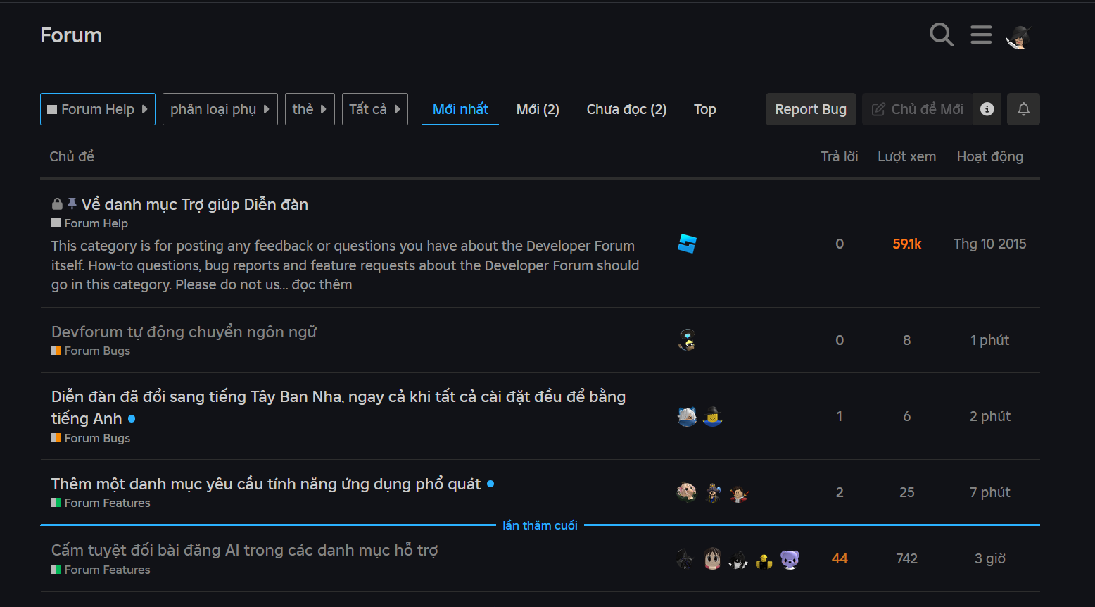Click the Report Bug button

pos(811,108)
